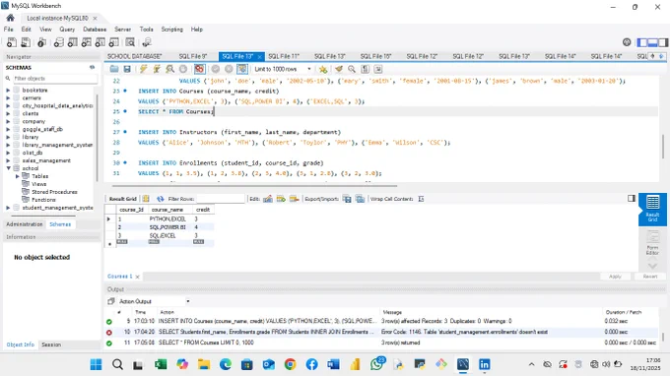The image size is (670, 376).
Task: Expand the Tables node under school
Action: click(x=18, y=176)
